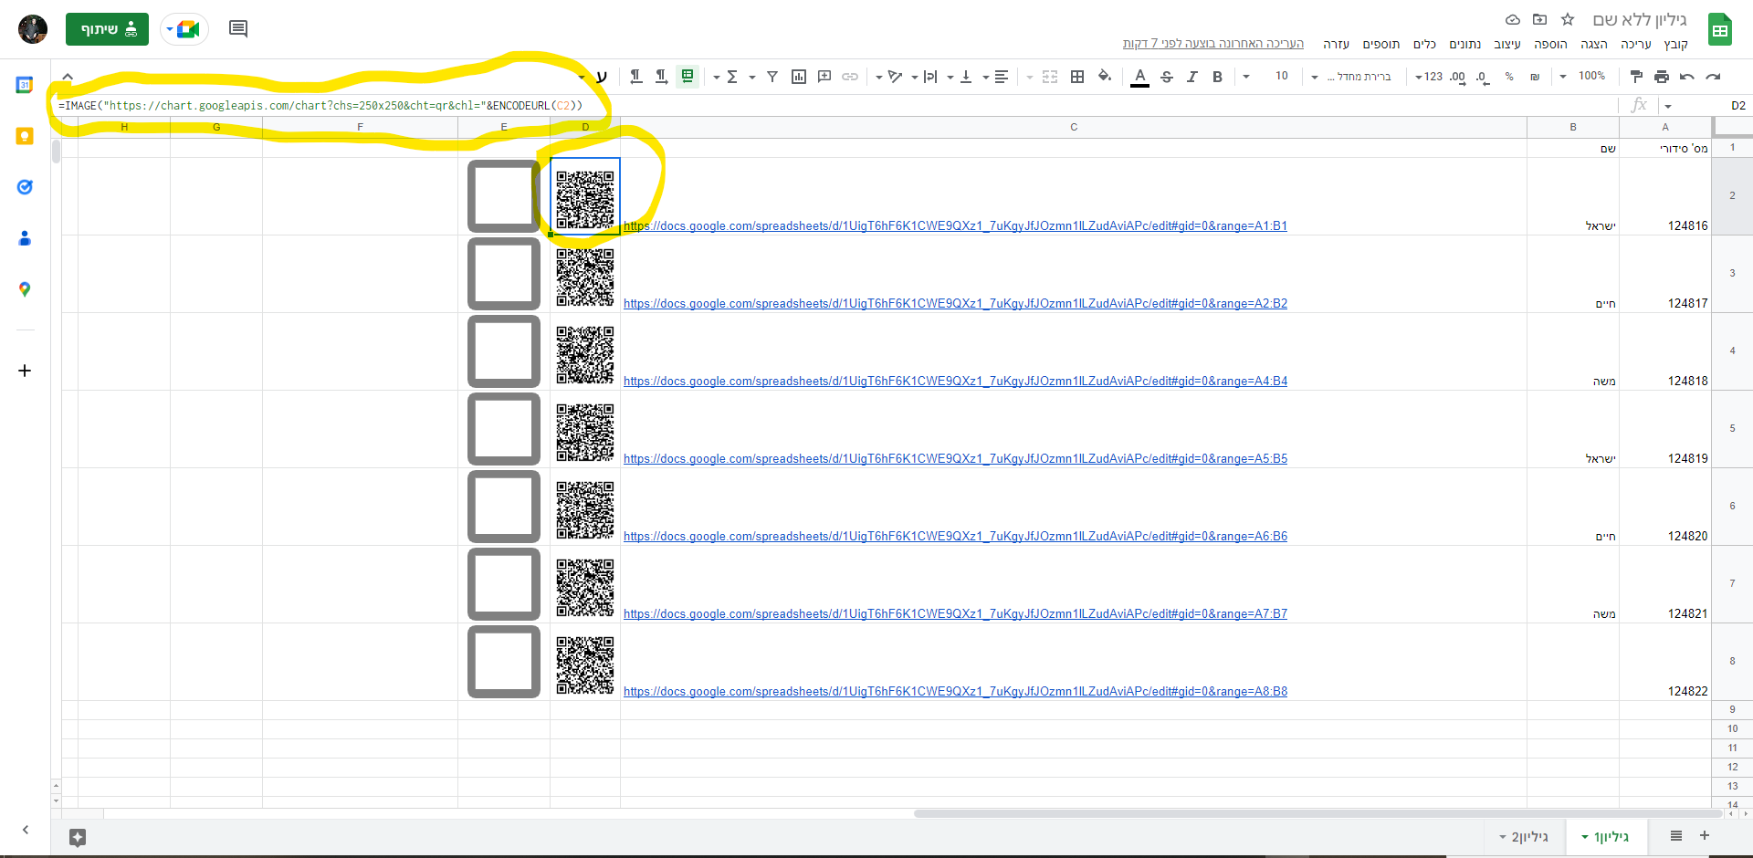Click the horizontal align icon
Image resolution: width=1753 pixels, height=858 pixels.
[x=1002, y=77]
